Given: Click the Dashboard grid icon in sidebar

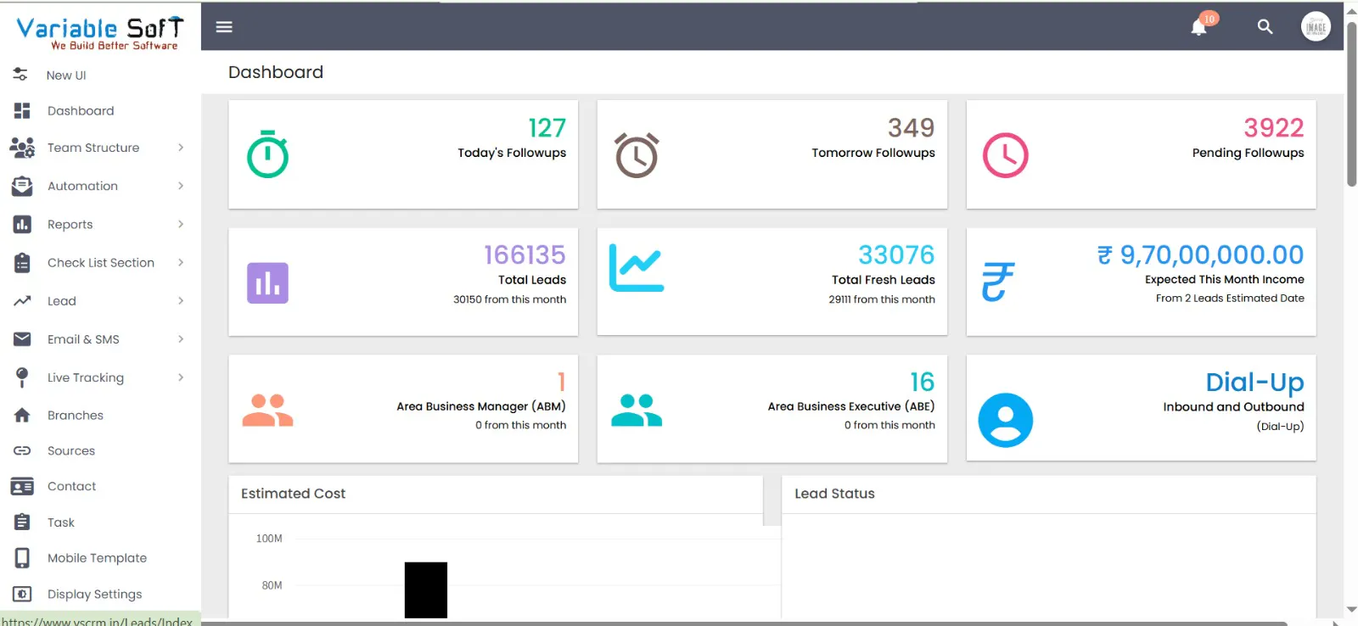Looking at the screenshot, I should coord(22,110).
